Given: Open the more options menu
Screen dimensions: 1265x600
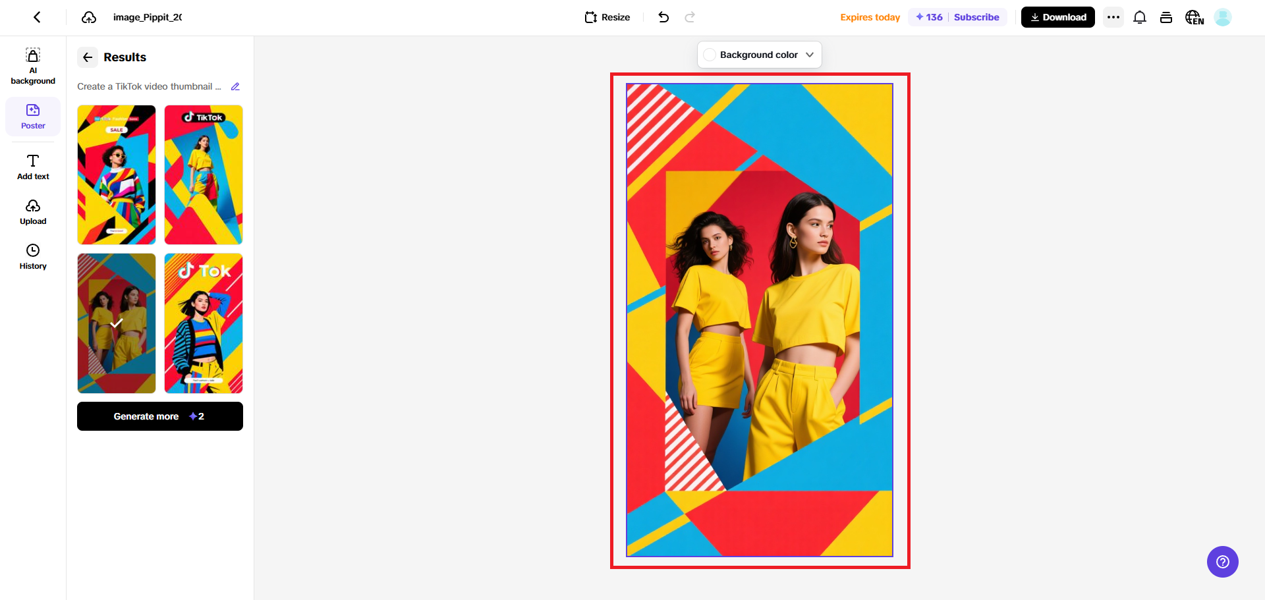Looking at the screenshot, I should [x=1113, y=17].
